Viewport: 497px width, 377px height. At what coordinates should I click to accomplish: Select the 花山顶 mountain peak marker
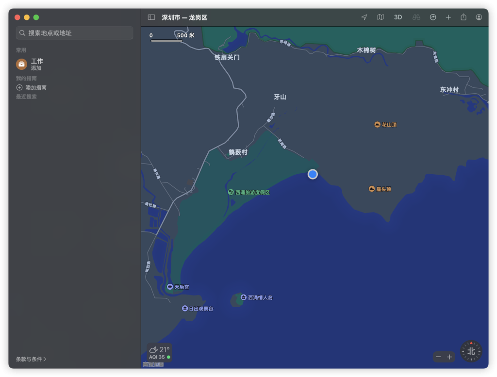click(x=377, y=125)
